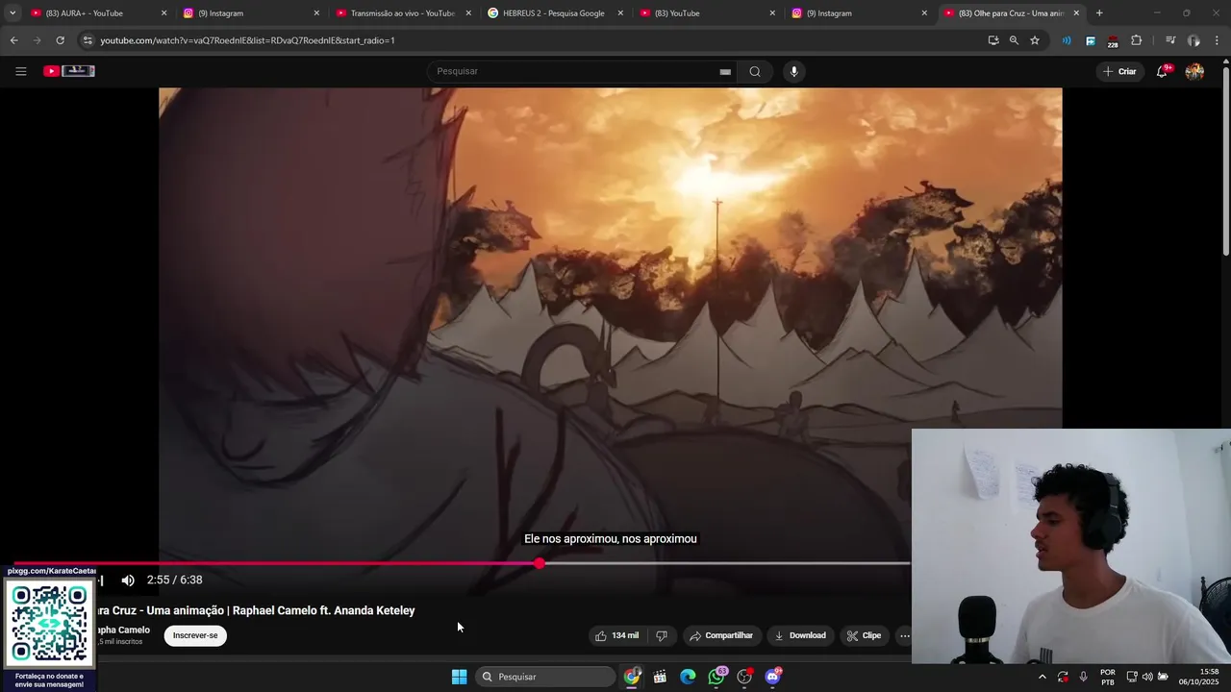This screenshot has height=692, width=1231.
Task: Close the AURA+ YouTube tab
Action: click(163, 13)
